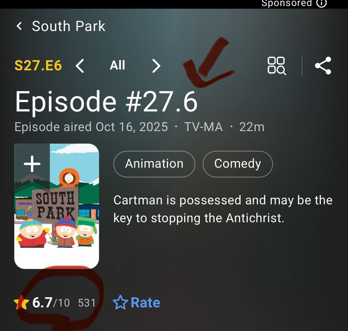Add to watchlist with plus icon on poster
This screenshot has width=348, height=331.
pyautogui.click(x=32, y=164)
